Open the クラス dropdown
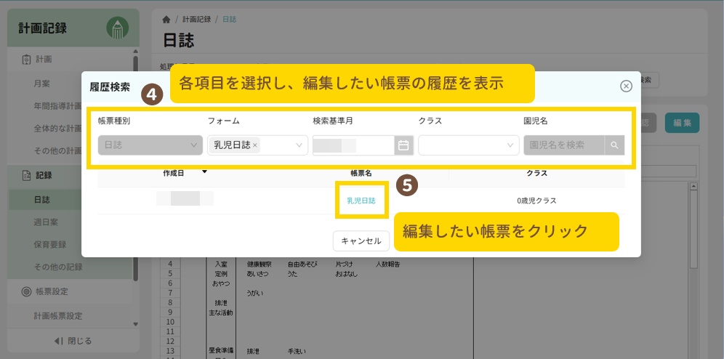This screenshot has height=359, width=724. click(x=509, y=145)
